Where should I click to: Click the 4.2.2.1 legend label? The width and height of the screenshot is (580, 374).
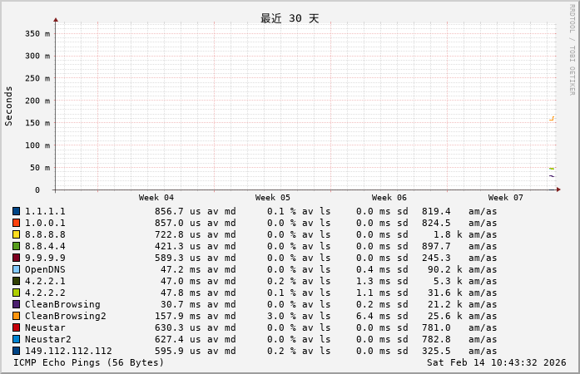pos(44,281)
